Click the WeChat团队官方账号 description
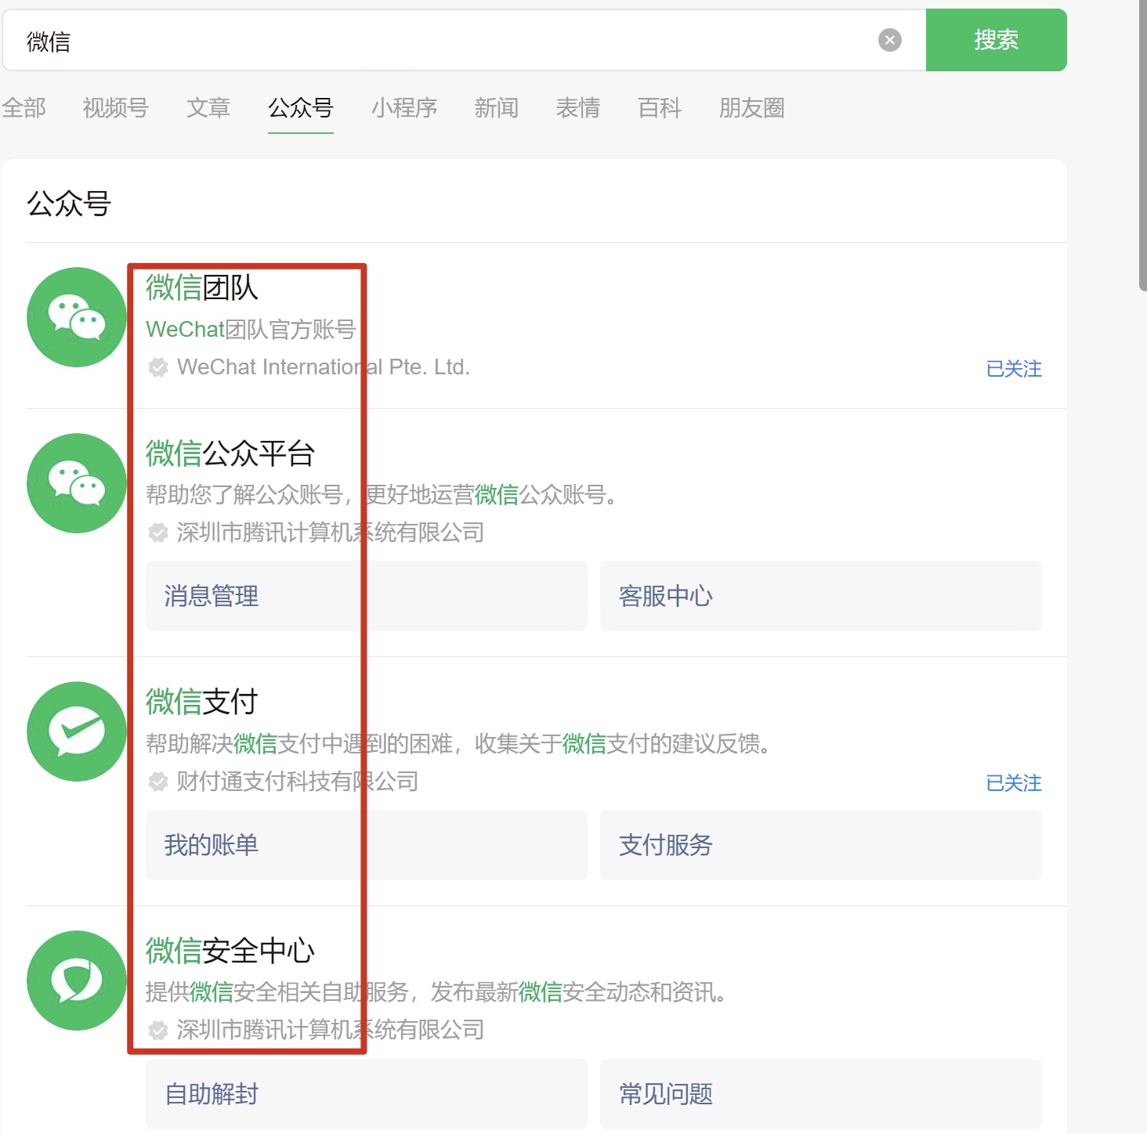The image size is (1147, 1134). 251,330
